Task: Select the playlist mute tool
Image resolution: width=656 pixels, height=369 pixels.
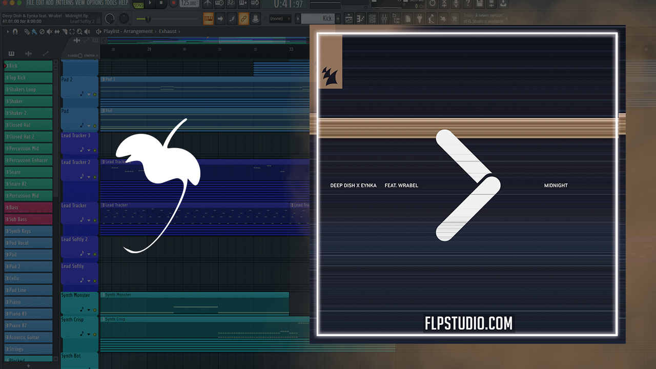Action: pos(49,31)
